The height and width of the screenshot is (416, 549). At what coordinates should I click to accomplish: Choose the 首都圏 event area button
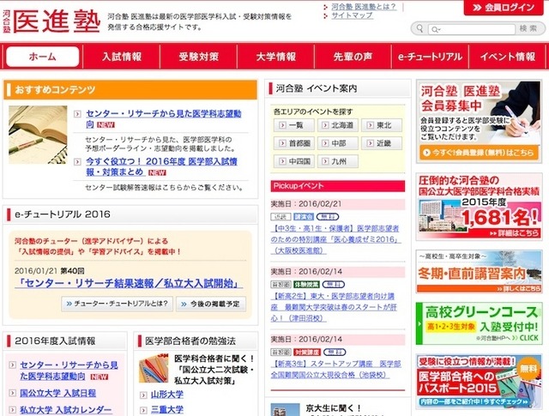coord(293,143)
